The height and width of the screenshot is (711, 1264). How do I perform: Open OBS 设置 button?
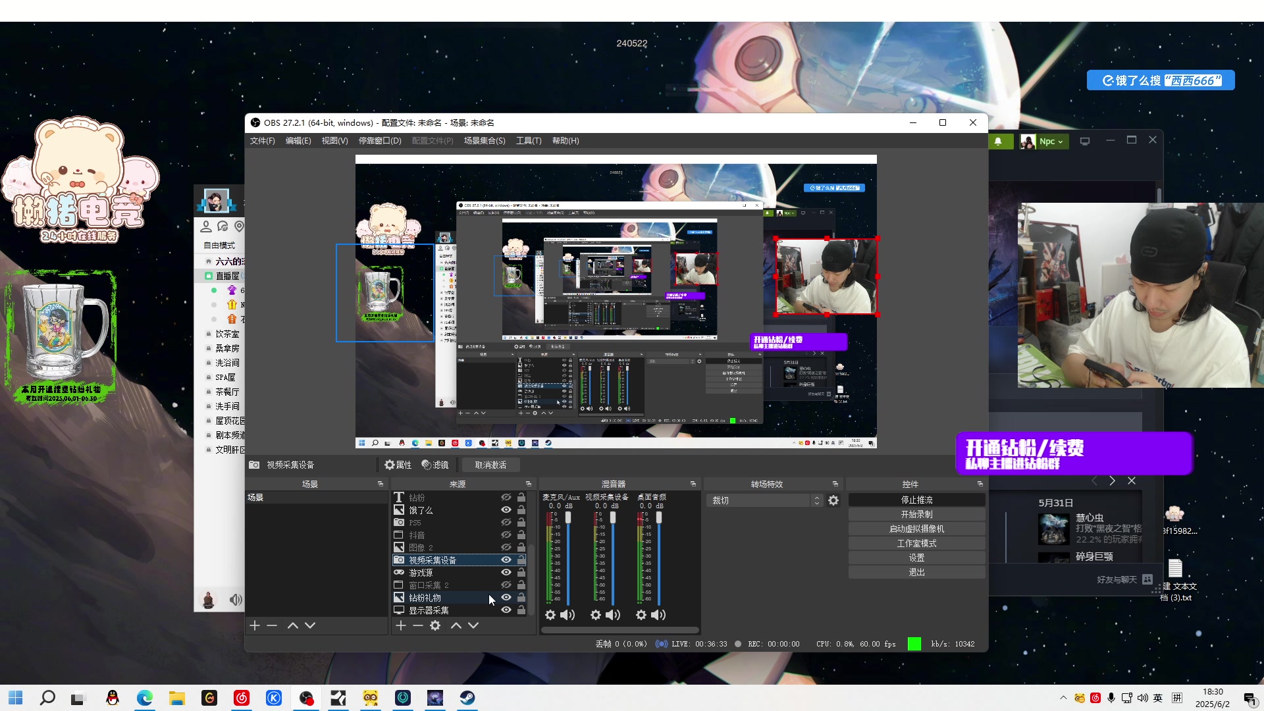916,558
